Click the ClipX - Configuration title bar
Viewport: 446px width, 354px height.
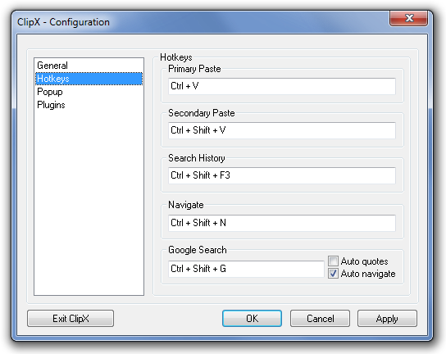(199, 22)
